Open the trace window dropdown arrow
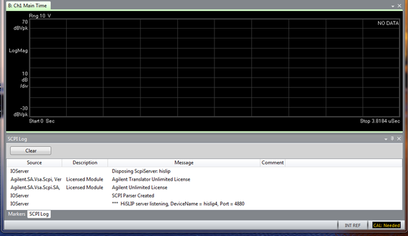Screen dimensions: 408x236 [393, 6]
